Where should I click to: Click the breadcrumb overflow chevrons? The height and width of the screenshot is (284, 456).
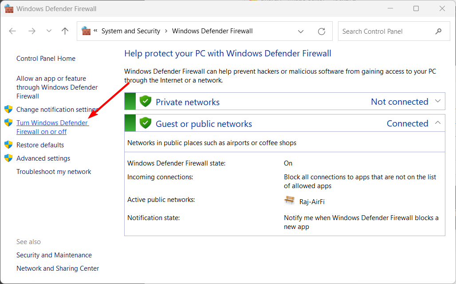point(95,31)
